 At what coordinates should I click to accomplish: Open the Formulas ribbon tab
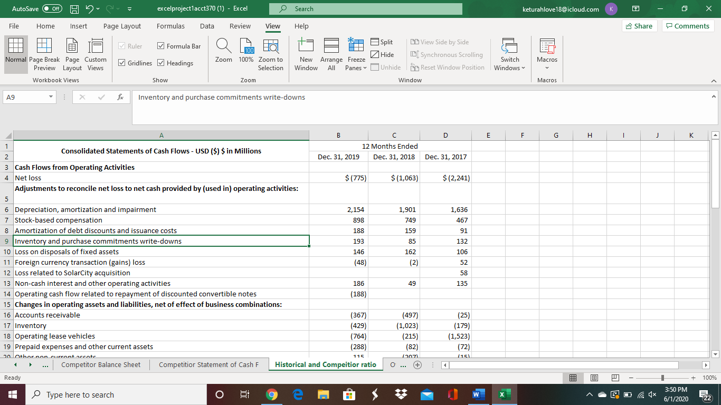170,26
